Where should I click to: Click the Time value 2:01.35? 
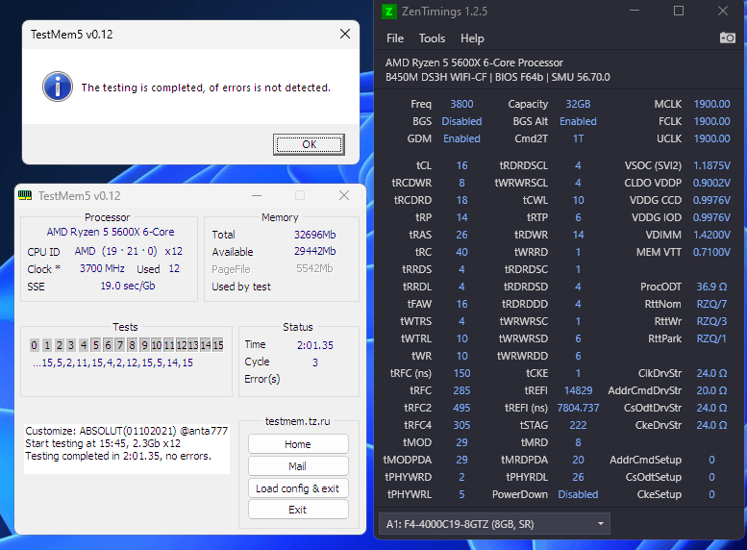[315, 345]
